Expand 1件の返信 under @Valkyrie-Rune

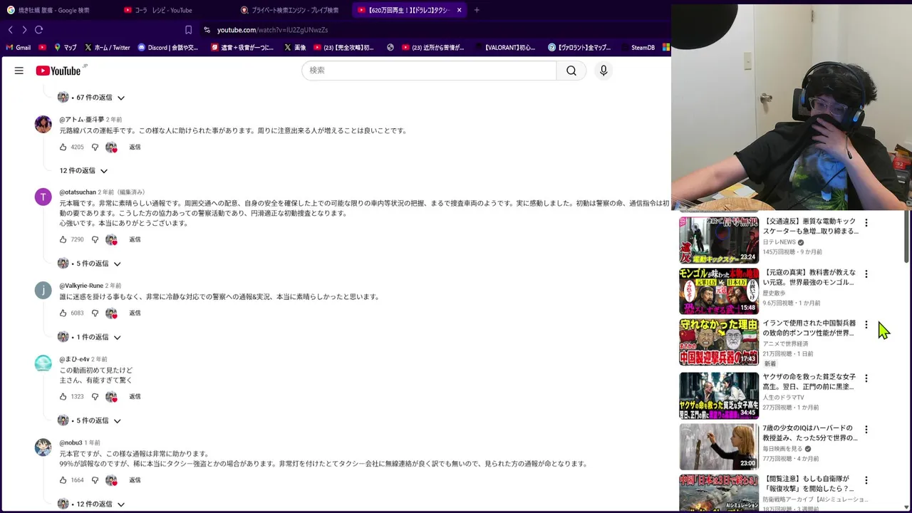(x=90, y=337)
